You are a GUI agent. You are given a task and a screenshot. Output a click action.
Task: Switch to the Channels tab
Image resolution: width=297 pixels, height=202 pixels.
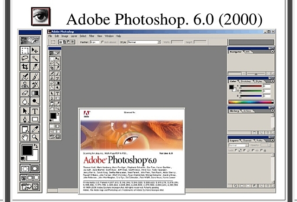(247, 141)
